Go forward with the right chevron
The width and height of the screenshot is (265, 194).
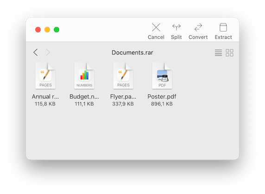point(48,52)
